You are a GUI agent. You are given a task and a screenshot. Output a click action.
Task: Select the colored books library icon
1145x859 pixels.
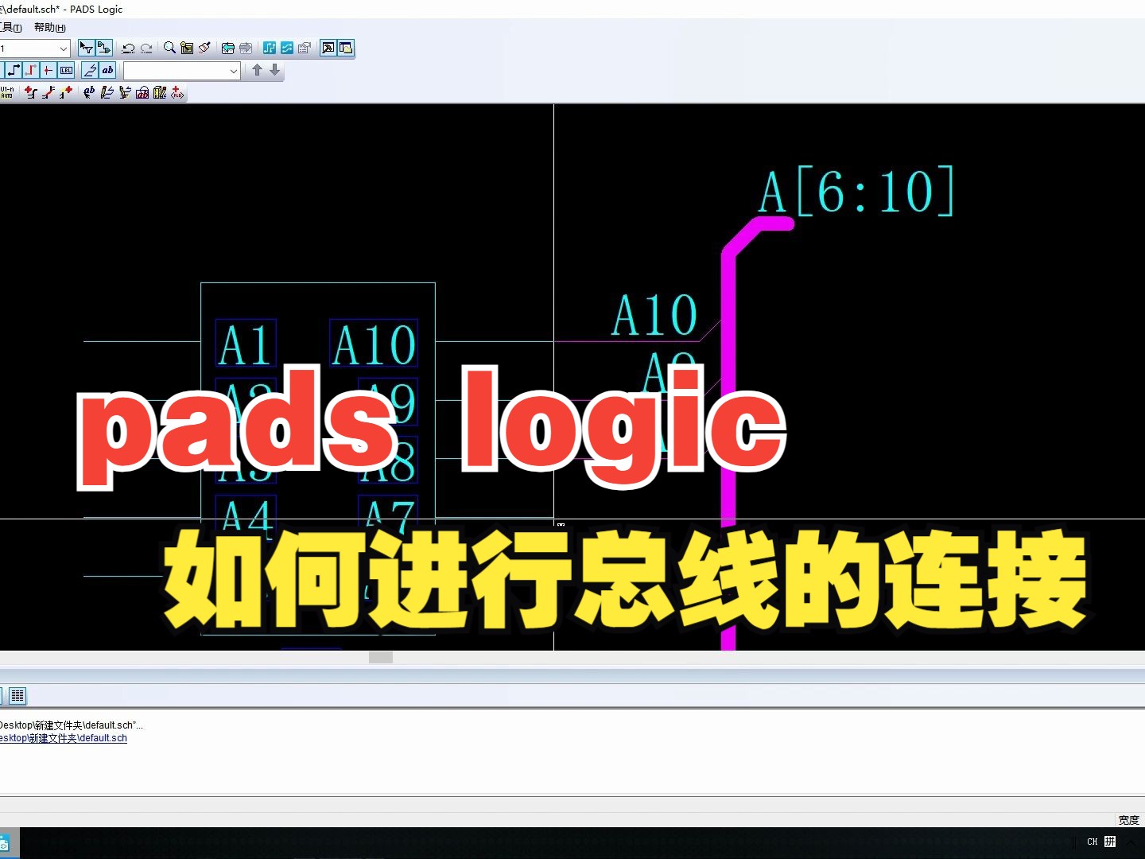click(160, 93)
